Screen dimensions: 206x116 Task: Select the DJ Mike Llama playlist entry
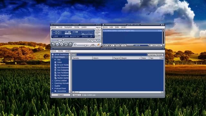click(132, 31)
